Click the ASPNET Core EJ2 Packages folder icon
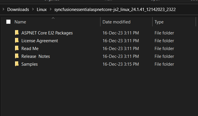The width and height of the screenshot is (198, 116). click(17, 33)
